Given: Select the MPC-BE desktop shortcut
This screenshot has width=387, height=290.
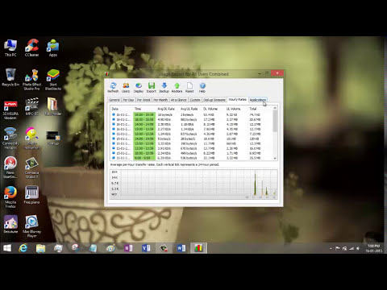Looking at the screenshot, I should pyautogui.click(x=31, y=106).
